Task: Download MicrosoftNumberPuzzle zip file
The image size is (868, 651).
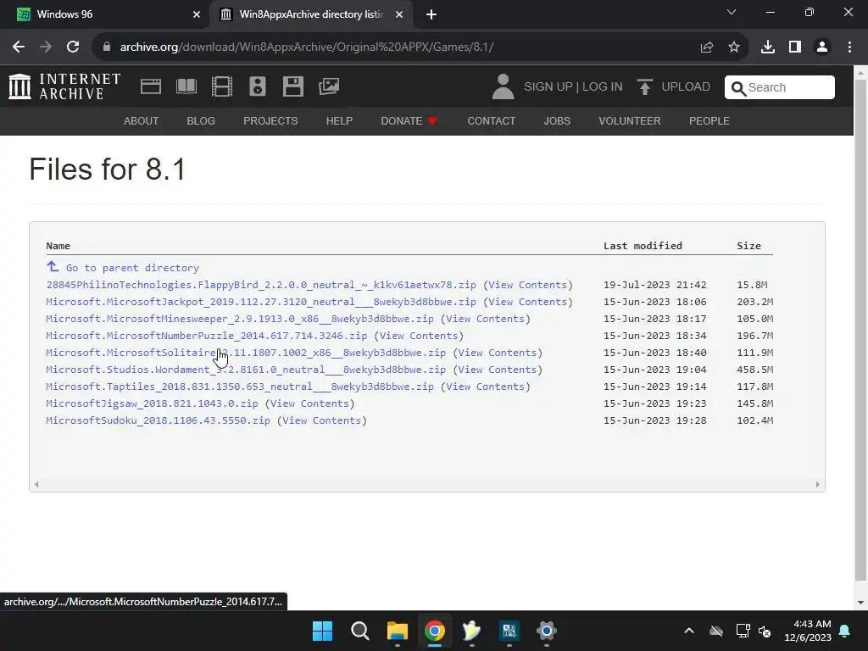Action: point(207,336)
